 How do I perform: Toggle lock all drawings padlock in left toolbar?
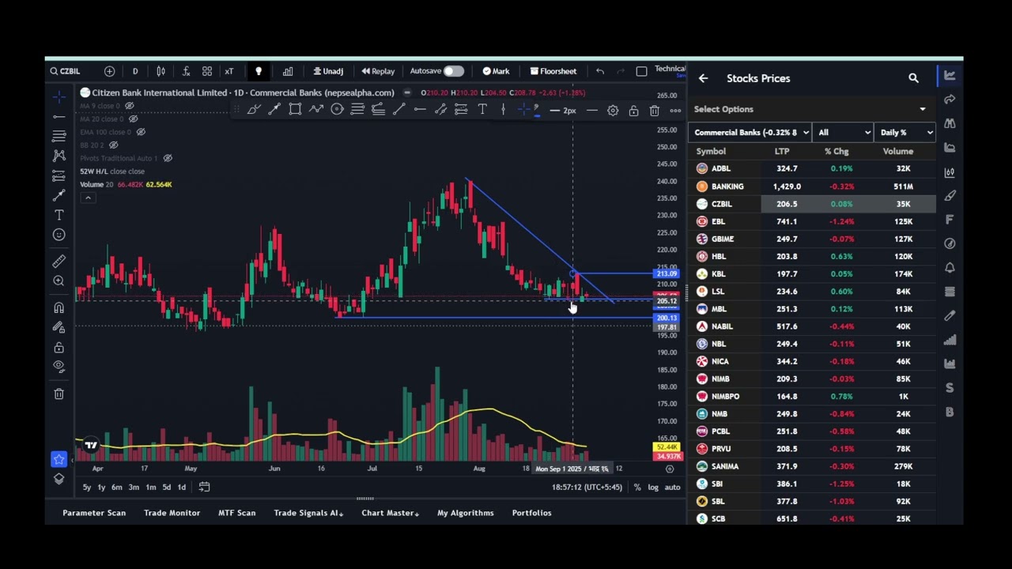pyautogui.click(x=59, y=348)
